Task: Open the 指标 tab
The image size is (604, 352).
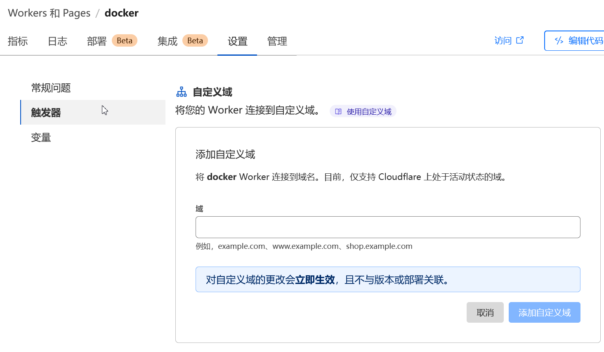Action: 18,41
